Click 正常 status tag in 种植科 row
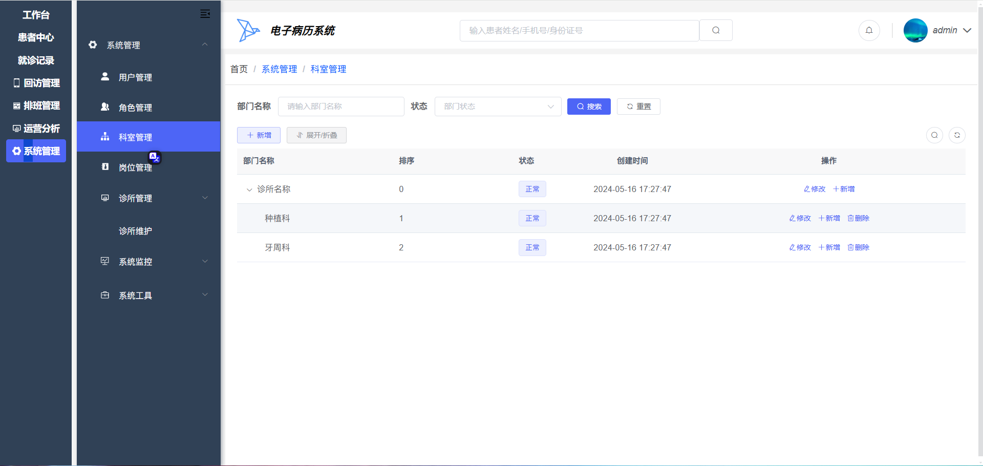 click(x=532, y=218)
